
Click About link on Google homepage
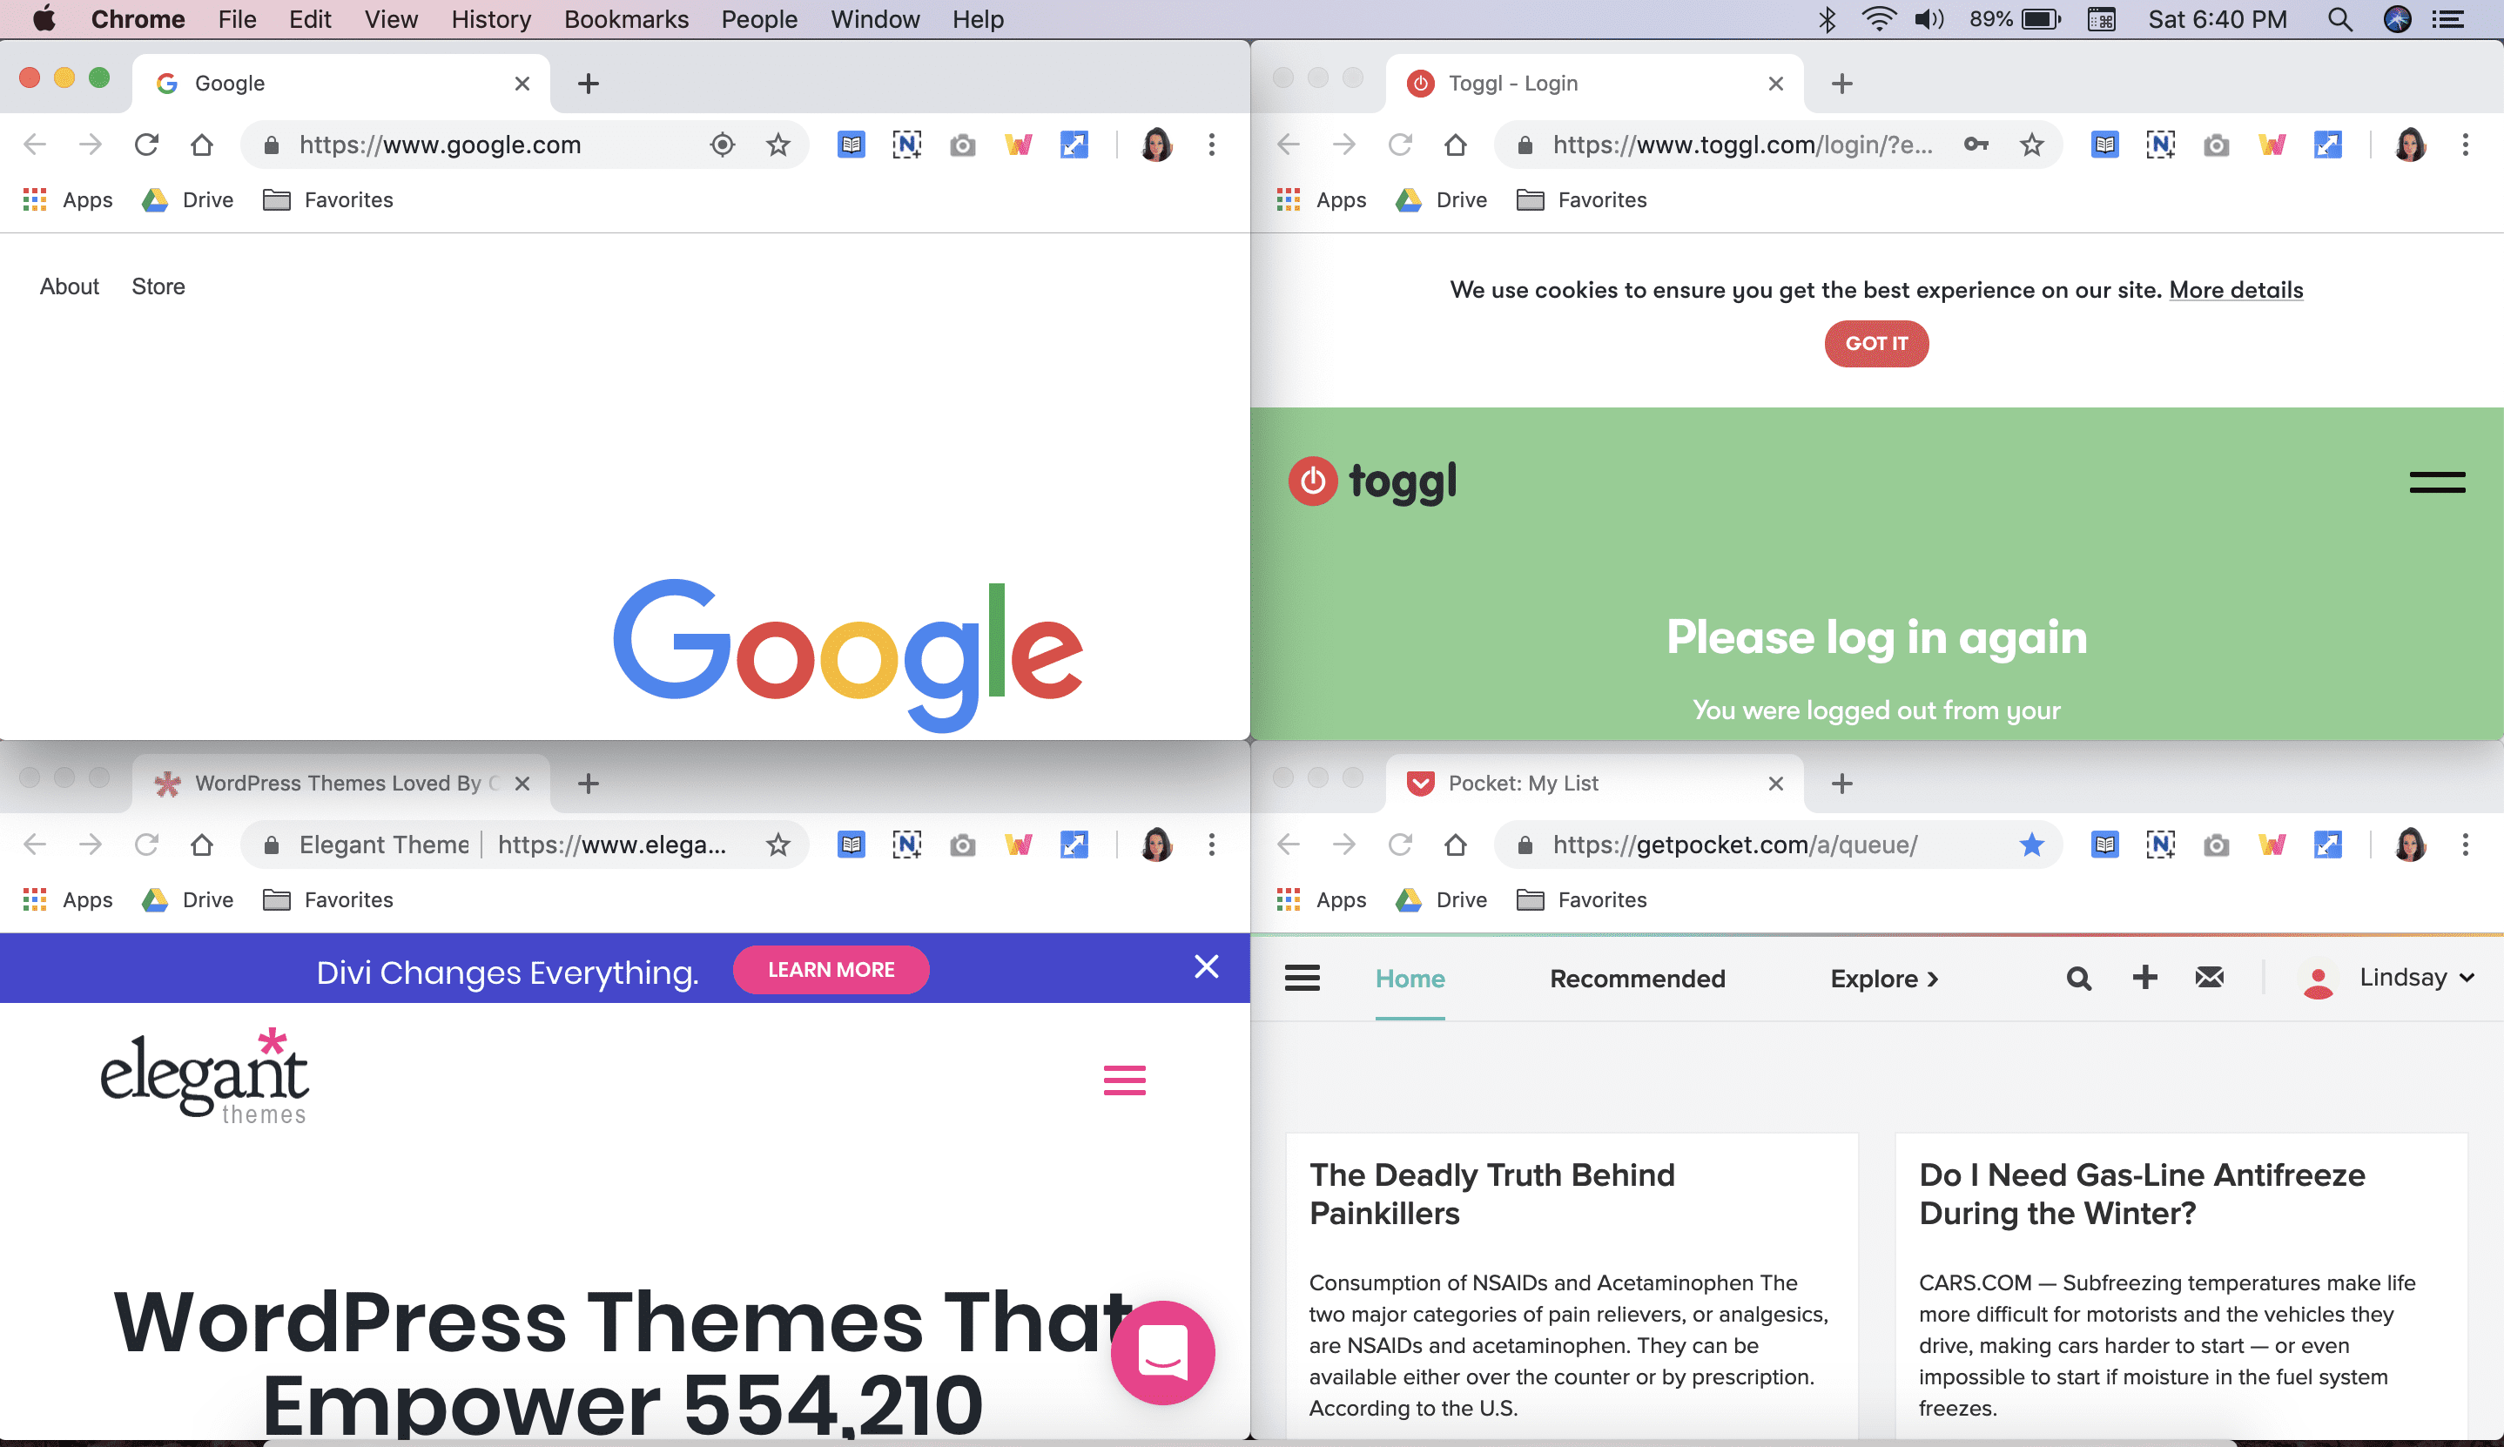click(x=69, y=284)
